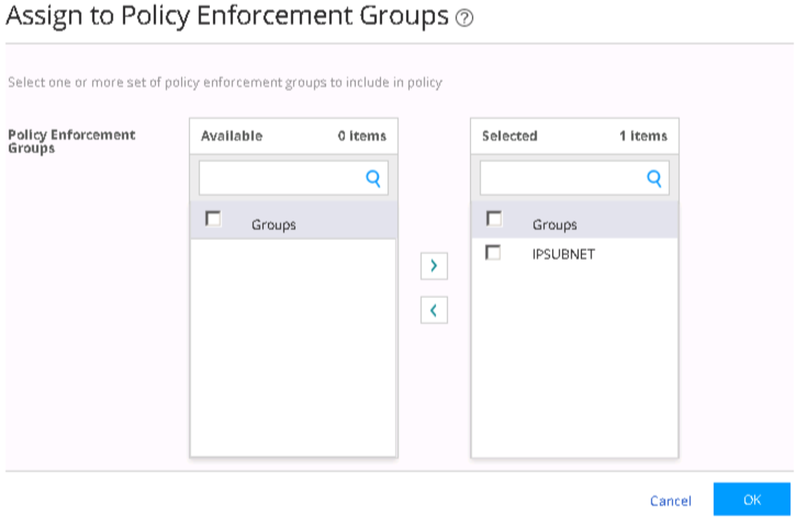Image resolution: width=796 pixels, height=523 pixels.
Task: Move groups back to Available with left arrow
Action: [x=434, y=310]
